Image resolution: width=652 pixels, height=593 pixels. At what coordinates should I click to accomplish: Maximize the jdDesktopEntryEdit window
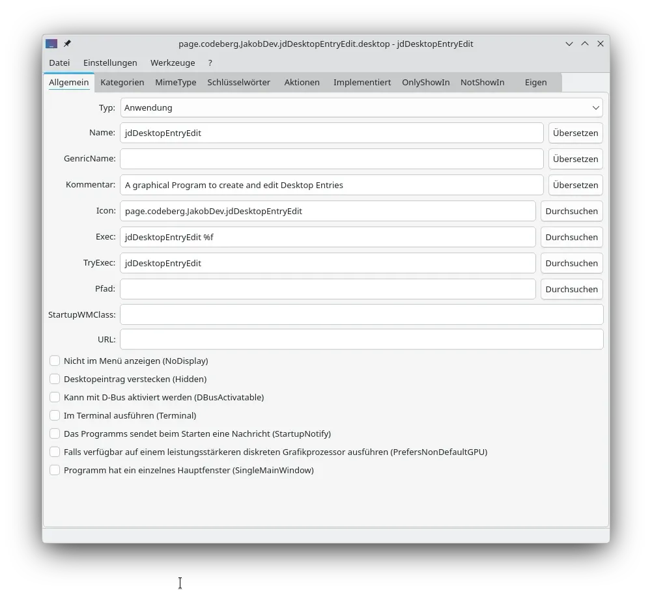click(585, 44)
